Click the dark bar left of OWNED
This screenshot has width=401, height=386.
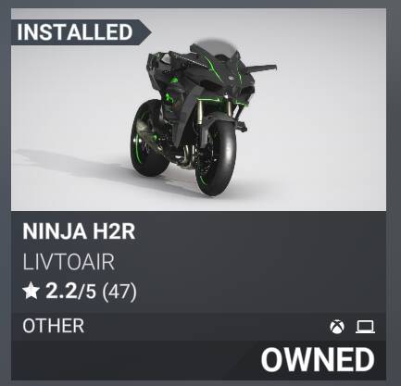136,360
